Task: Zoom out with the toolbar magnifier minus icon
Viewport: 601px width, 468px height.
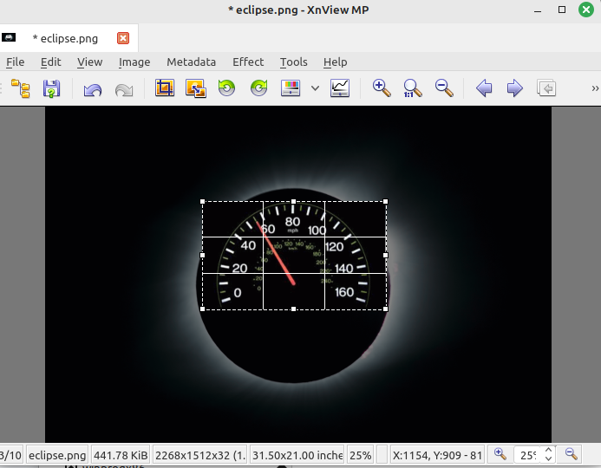Action: (444, 88)
